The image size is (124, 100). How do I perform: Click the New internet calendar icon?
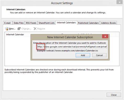[x=7, y=29]
